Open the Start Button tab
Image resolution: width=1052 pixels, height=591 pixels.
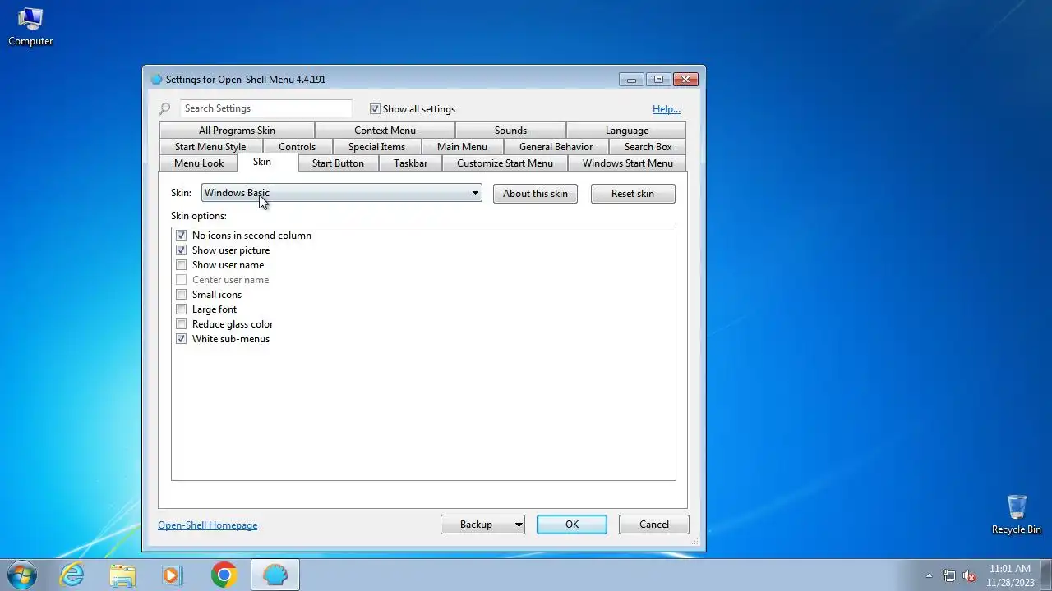point(338,163)
